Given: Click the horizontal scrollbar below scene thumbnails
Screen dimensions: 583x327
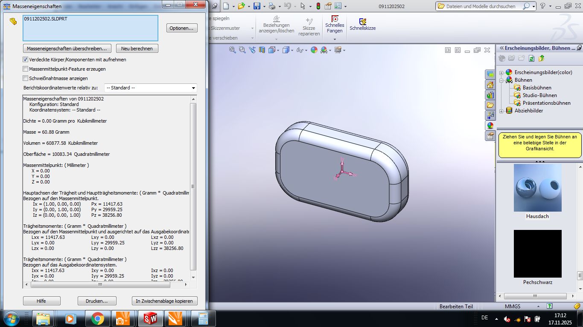Looking at the screenshot, I should pyautogui.click(x=536, y=296).
